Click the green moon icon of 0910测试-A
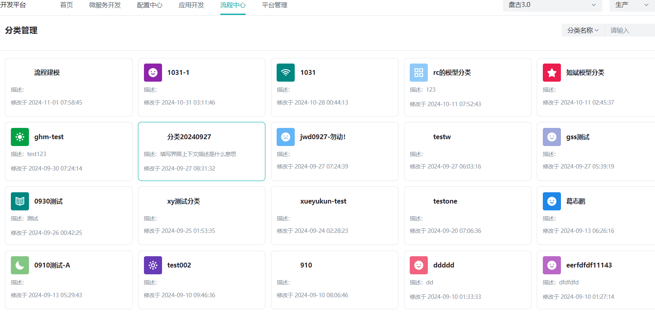Image resolution: width=655 pixels, height=325 pixels. click(20, 265)
